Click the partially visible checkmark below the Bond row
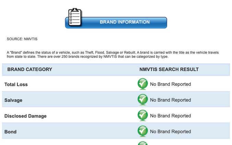Screen dimensions: 232x145 [143, 143]
